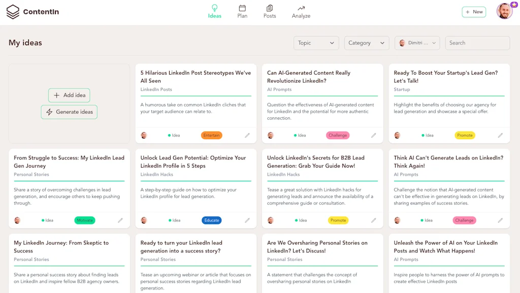Click pencil icon on AI-Generated Content card

click(x=374, y=136)
